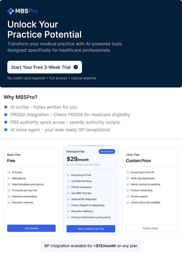Select the Premium Plan heading
Screen dimensions: 182x253
(76, 152)
